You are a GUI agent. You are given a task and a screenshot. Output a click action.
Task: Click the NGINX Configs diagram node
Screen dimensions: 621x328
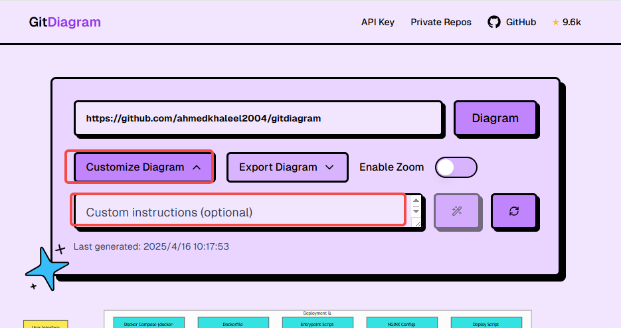point(402,323)
